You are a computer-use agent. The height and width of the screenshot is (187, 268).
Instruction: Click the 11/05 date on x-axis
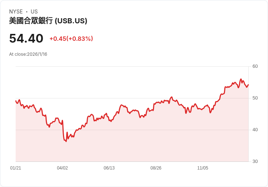pos(202,168)
